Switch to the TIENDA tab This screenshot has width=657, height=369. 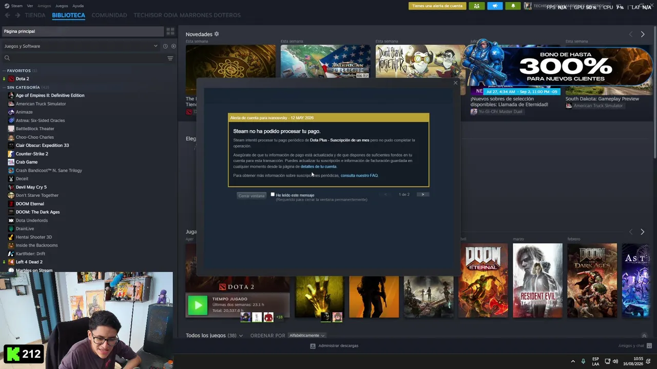(x=35, y=15)
